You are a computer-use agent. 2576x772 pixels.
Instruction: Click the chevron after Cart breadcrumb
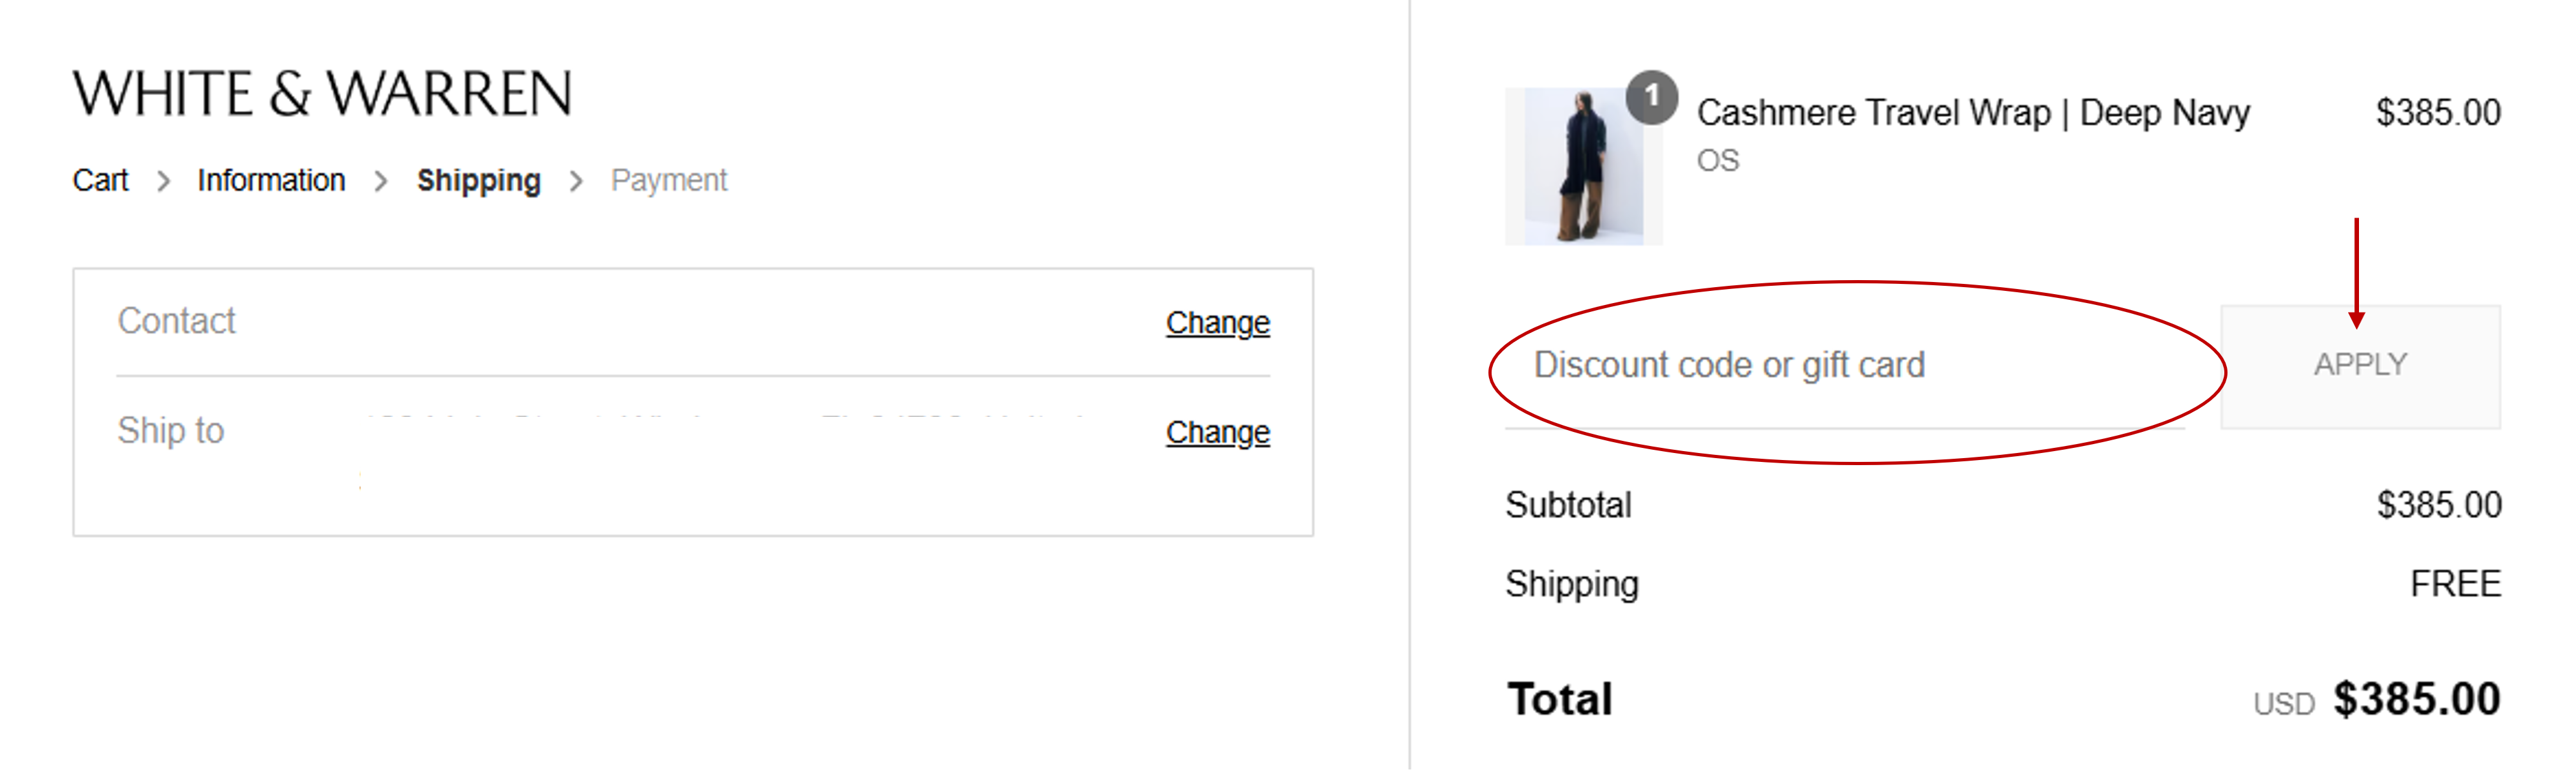pos(164,182)
